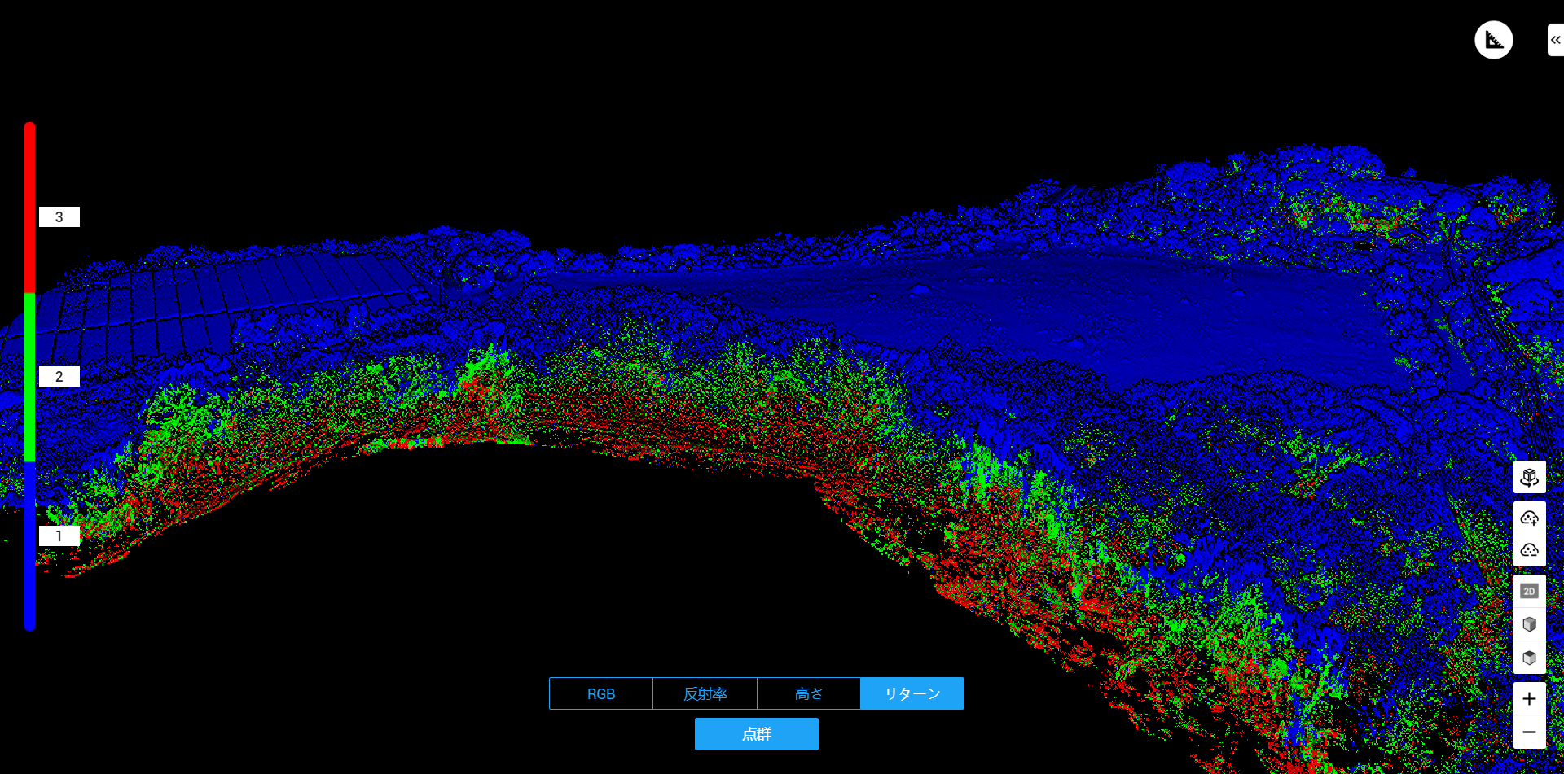1564x774 pixels.
Task: Click the red segment of color scale
Action: pyautogui.click(x=30, y=208)
